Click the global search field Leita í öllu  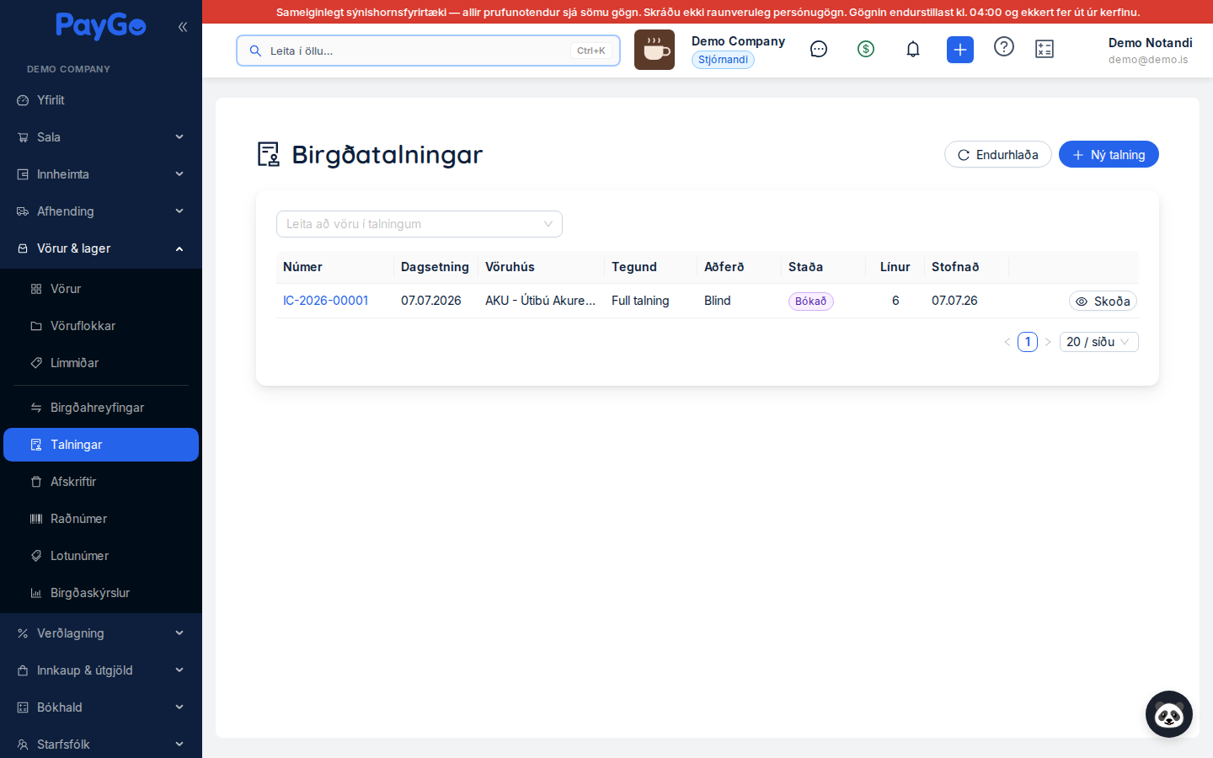tap(428, 51)
